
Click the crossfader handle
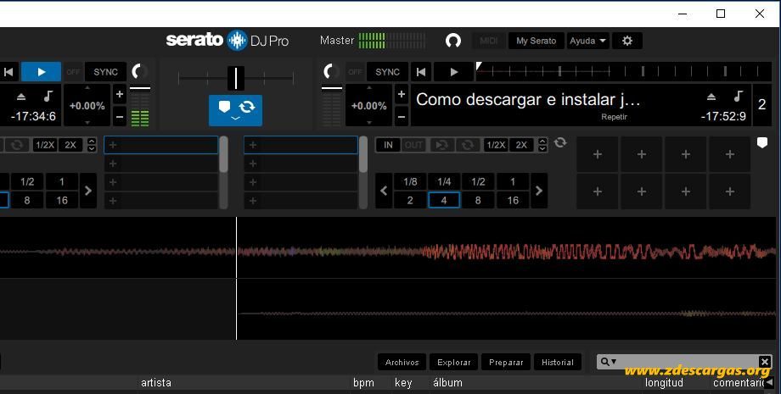(236, 78)
